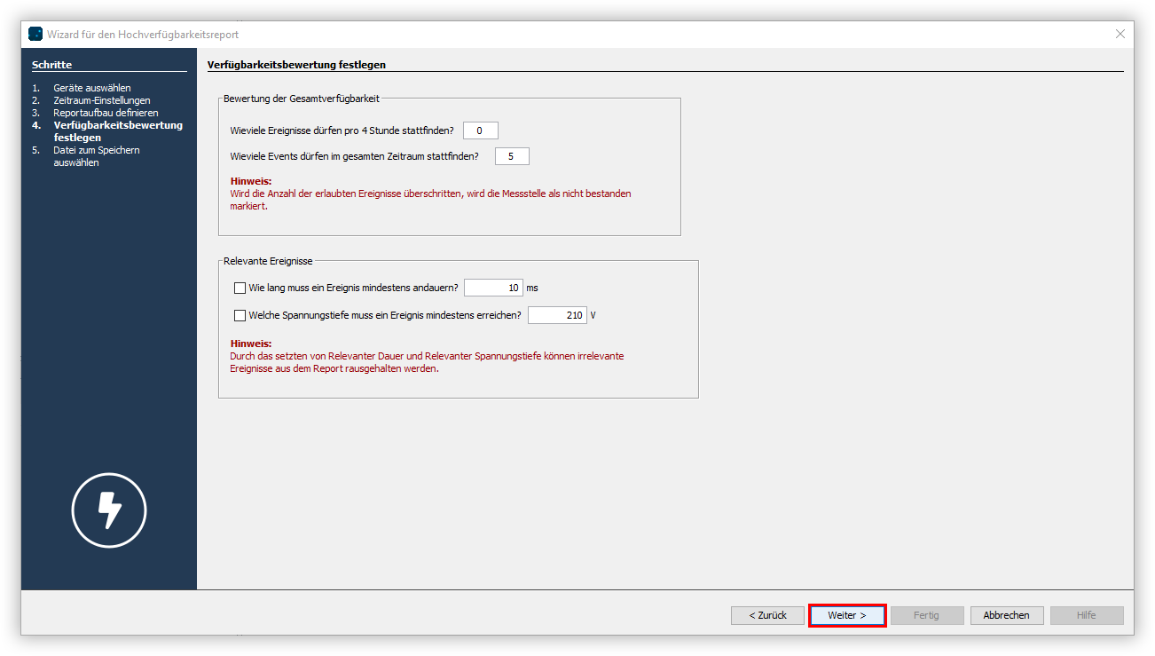Click the lightning bolt logo in the sidebar
Image resolution: width=1155 pixels, height=656 pixels.
click(x=108, y=510)
